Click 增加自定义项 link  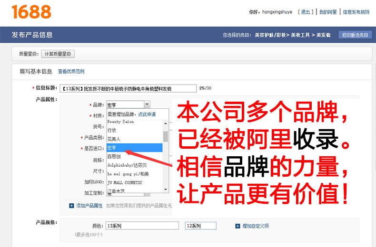(256, 226)
